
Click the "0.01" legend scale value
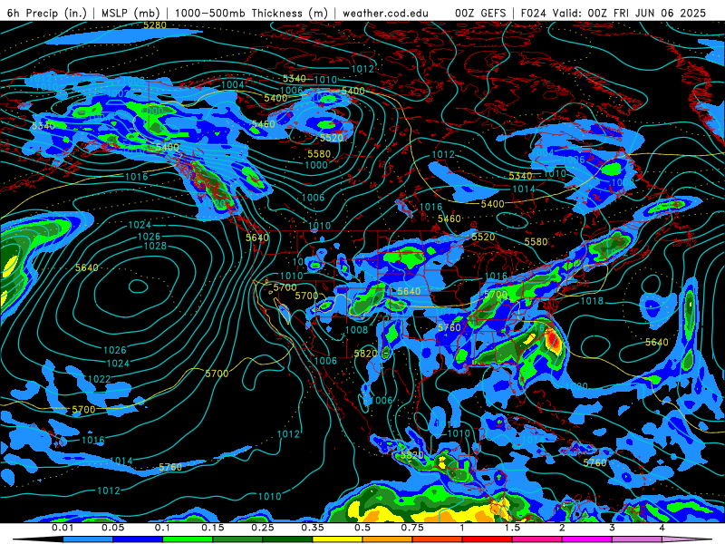point(63,528)
